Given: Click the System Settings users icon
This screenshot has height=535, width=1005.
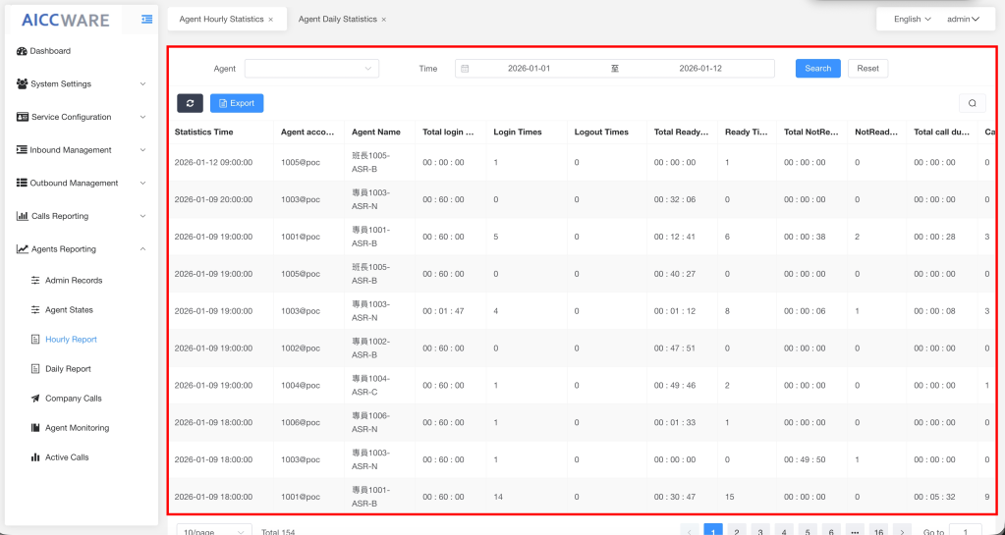Looking at the screenshot, I should (22, 84).
